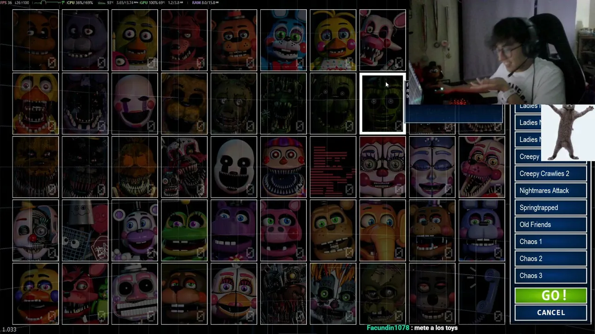Select the Jack-O-Chica portrait
The image size is (595, 334).
click(135, 167)
